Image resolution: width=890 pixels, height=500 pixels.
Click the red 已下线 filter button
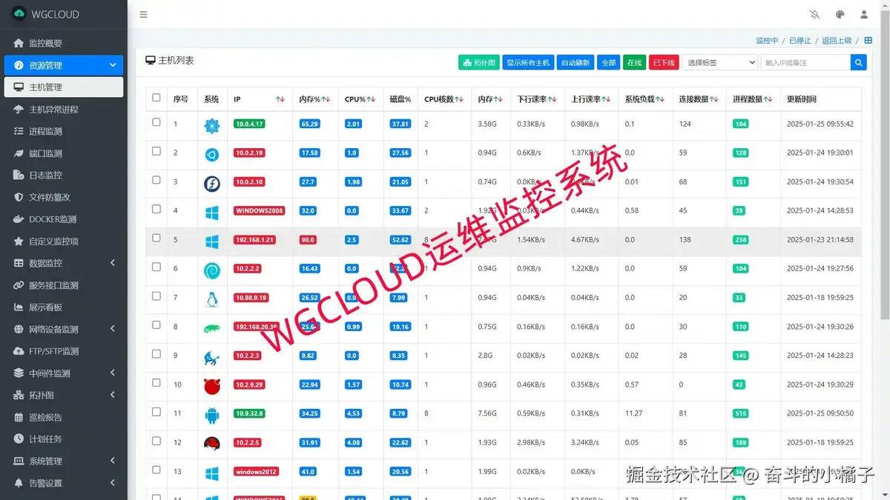point(664,63)
